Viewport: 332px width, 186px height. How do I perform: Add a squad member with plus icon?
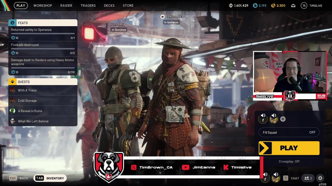click(283, 119)
